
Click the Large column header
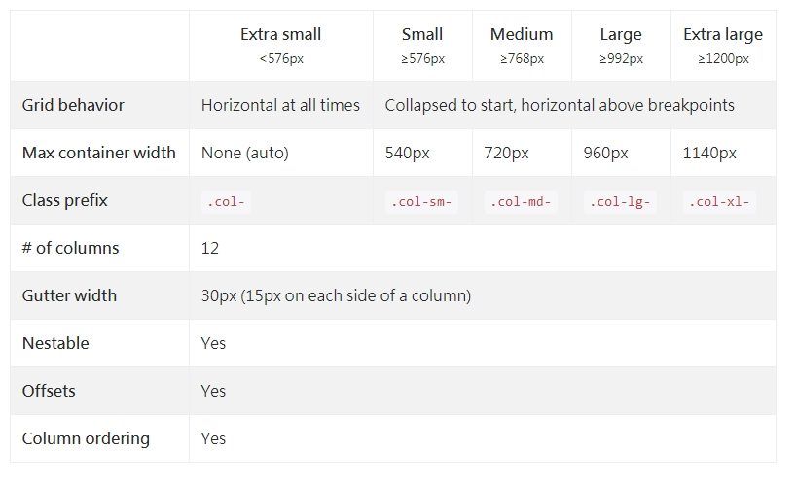click(x=621, y=35)
